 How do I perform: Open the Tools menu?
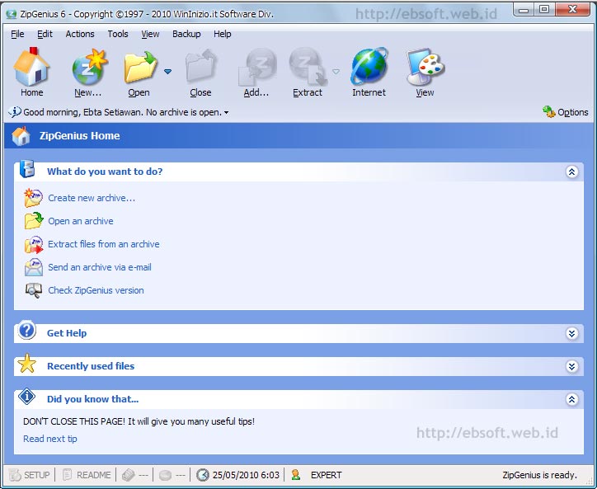[x=118, y=34]
